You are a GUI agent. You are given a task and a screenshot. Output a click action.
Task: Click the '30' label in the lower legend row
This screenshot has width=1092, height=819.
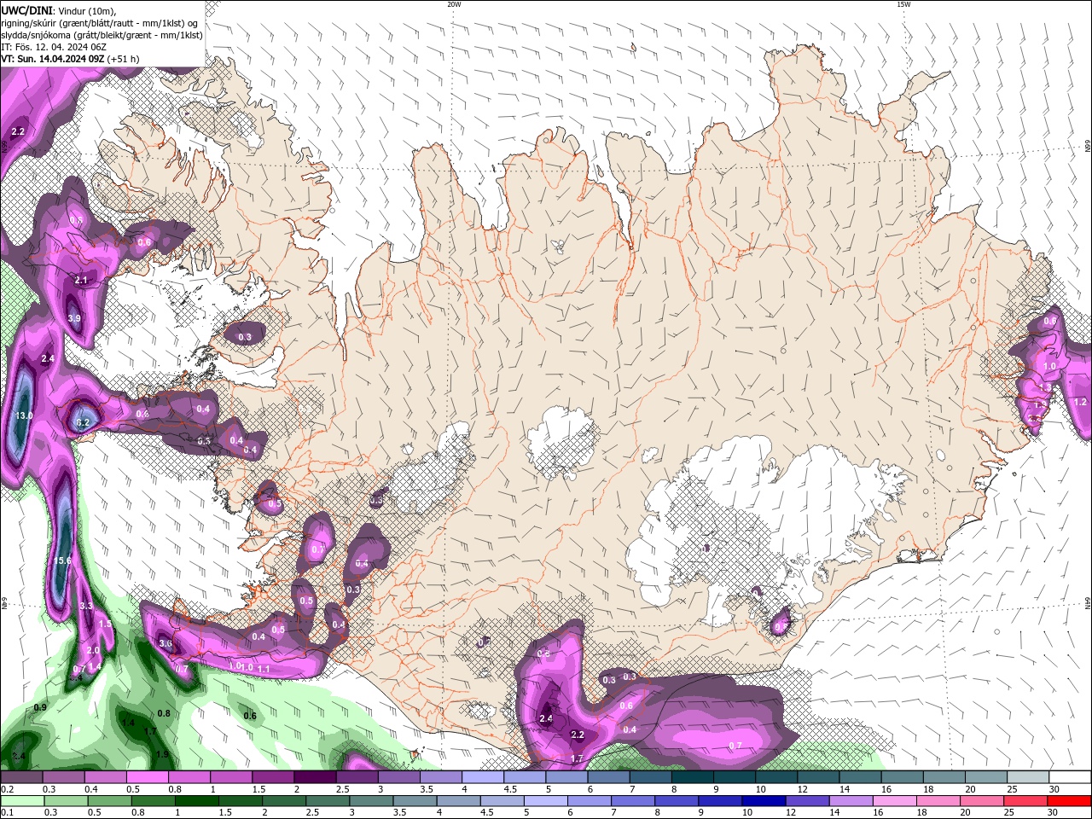1054,811
